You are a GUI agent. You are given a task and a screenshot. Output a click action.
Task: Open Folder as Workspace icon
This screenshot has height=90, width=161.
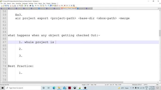tap(60, 5)
